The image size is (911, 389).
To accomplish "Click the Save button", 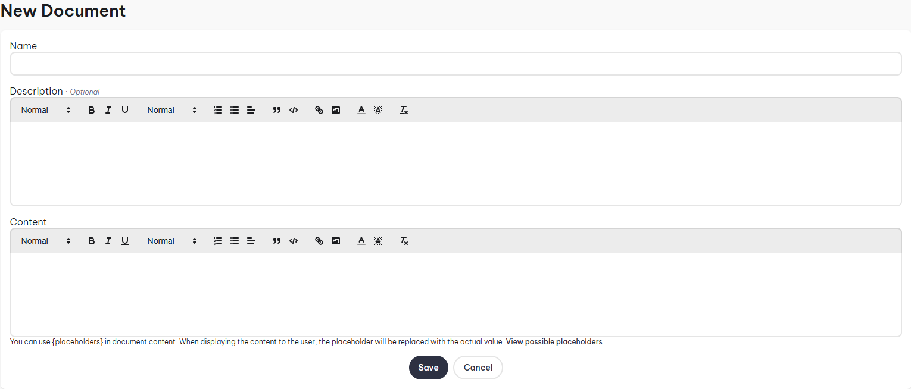I will (428, 368).
